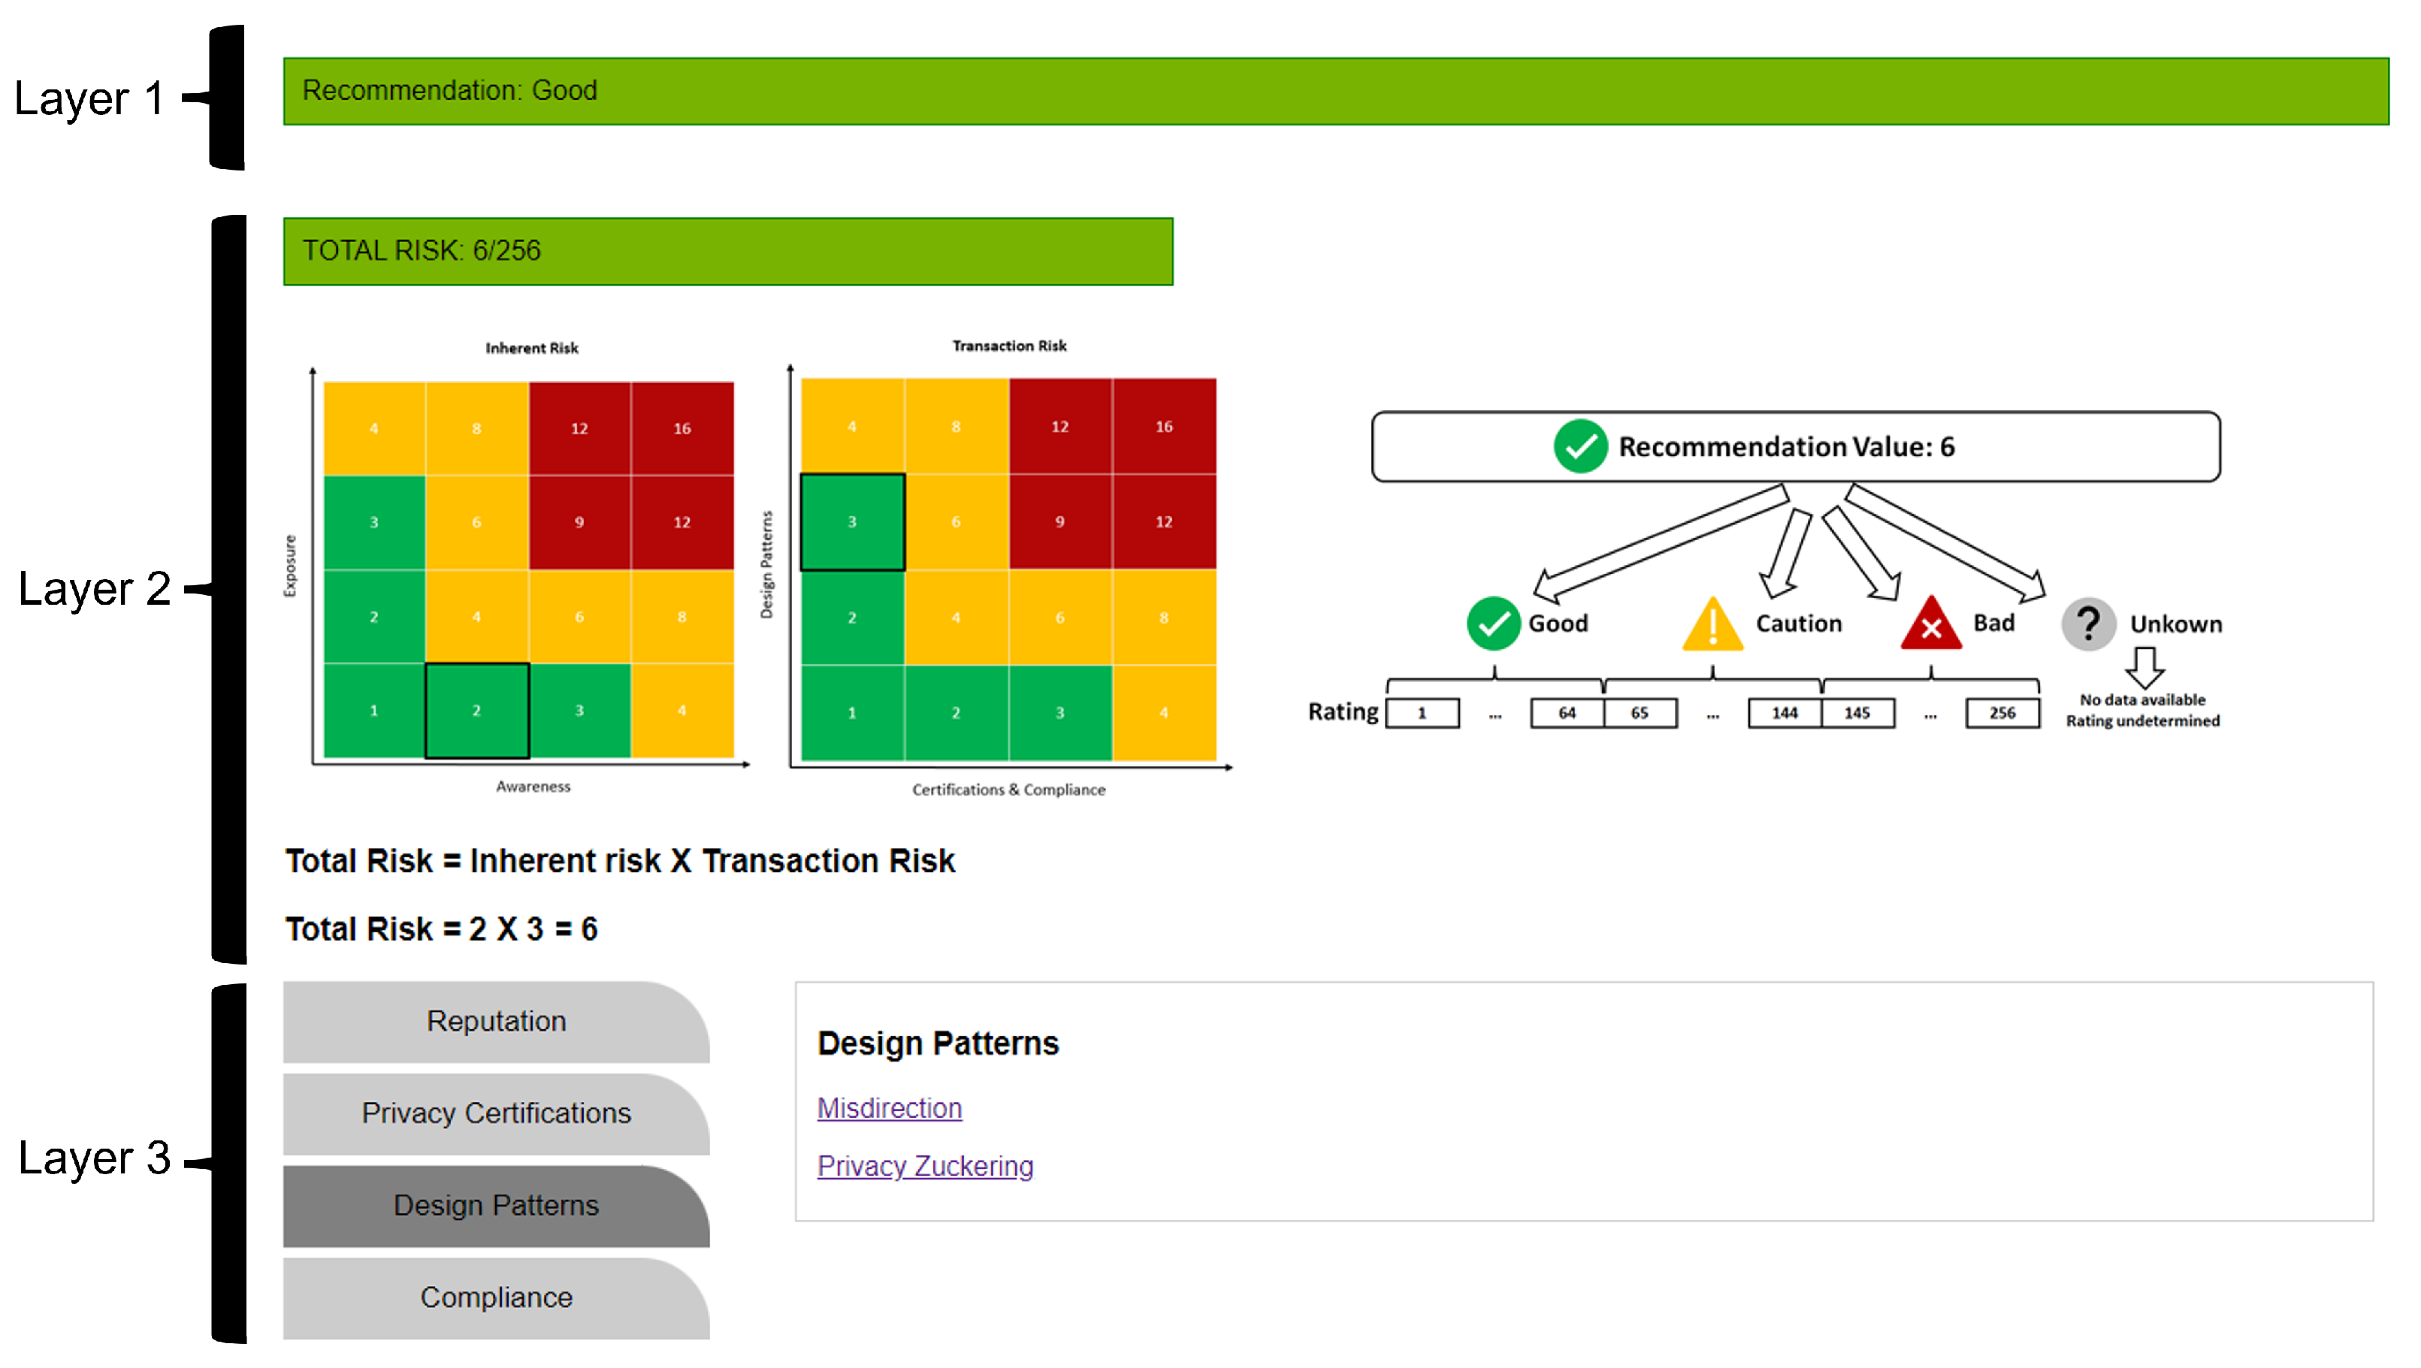Image resolution: width=2421 pixels, height=1368 pixels.
Task: Select the Design Patterns tab
Action: point(496,1206)
